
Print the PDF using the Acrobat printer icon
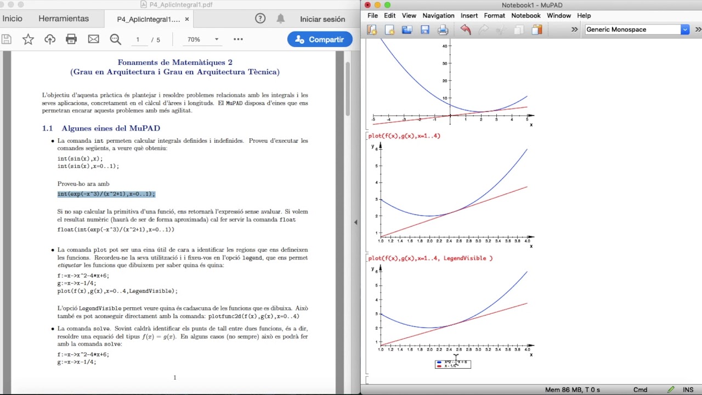point(71,39)
